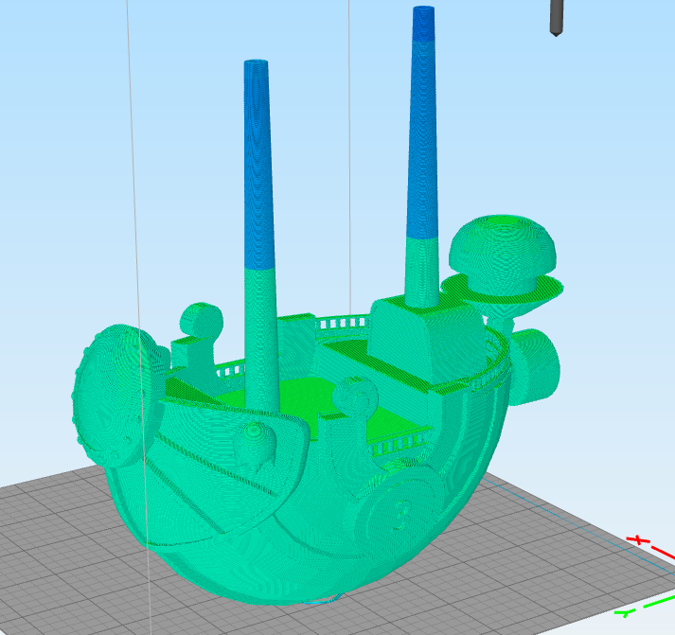
Task: Click the red X axis label
Action: (639, 540)
